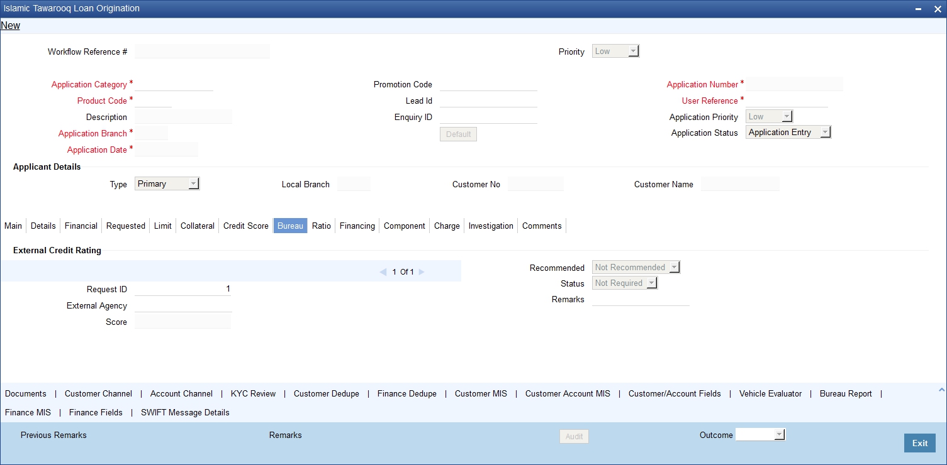Screen dimensions: 947x465
Task: Switch to the Component tab
Action: [x=405, y=226]
